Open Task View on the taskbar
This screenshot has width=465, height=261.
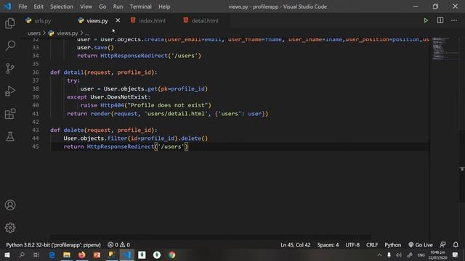click(36, 254)
